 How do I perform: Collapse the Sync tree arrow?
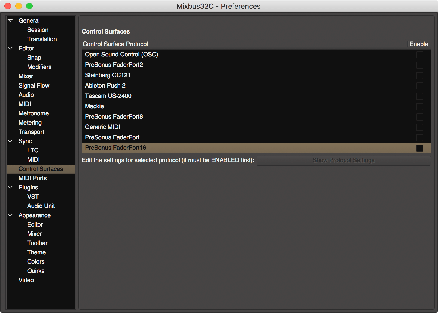point(10,141)
